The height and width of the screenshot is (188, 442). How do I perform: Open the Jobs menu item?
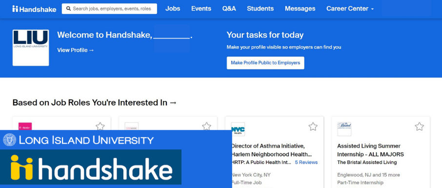click(173, 9)
